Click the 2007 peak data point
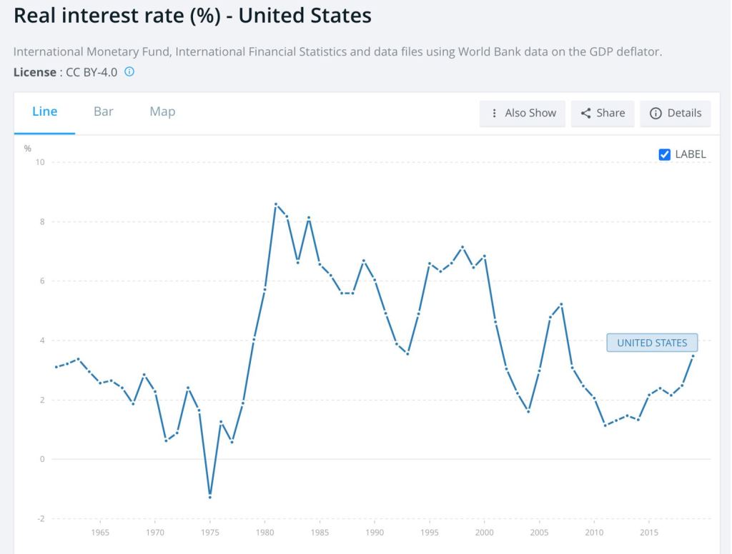This screenshot has width=732, height=554. [x=562, y=304]
